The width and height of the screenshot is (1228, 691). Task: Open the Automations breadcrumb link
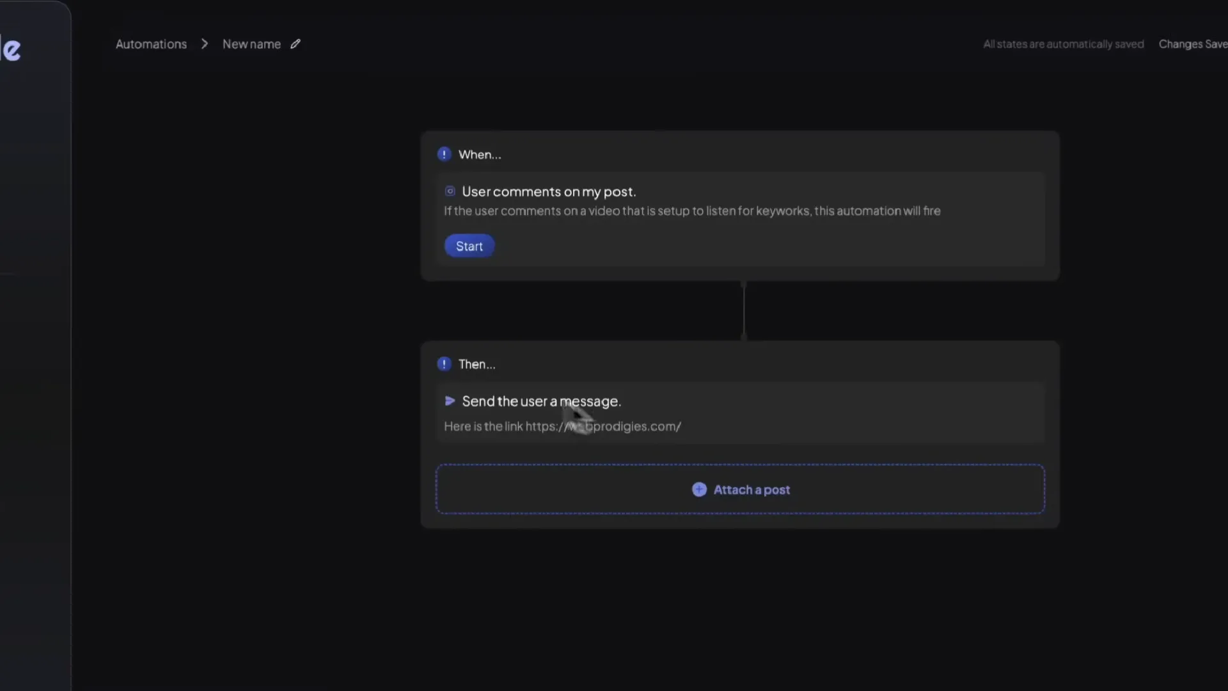(x=151, y=44)
